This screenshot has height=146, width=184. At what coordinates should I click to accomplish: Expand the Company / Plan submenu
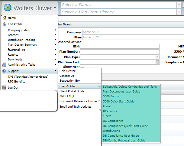click(30, 30)
